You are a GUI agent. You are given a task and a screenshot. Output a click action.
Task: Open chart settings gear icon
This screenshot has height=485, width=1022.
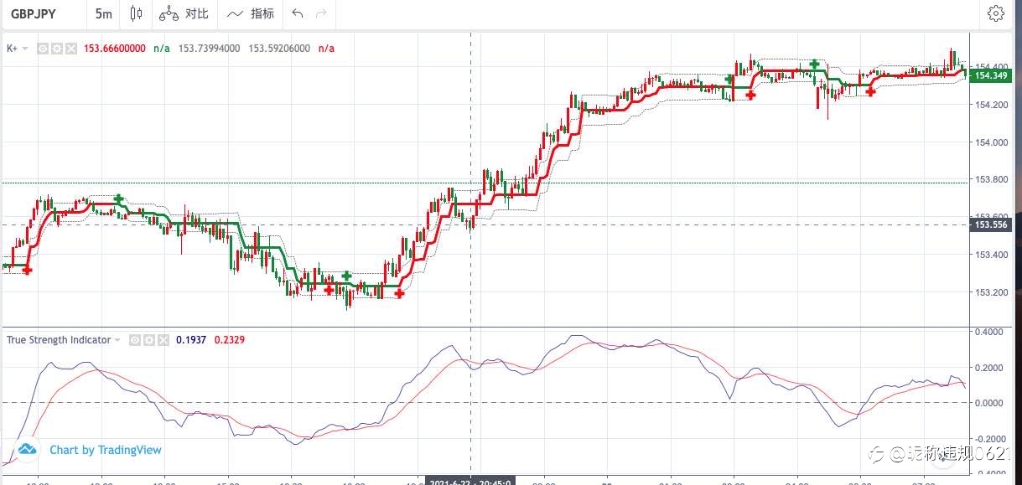point(996,13)
